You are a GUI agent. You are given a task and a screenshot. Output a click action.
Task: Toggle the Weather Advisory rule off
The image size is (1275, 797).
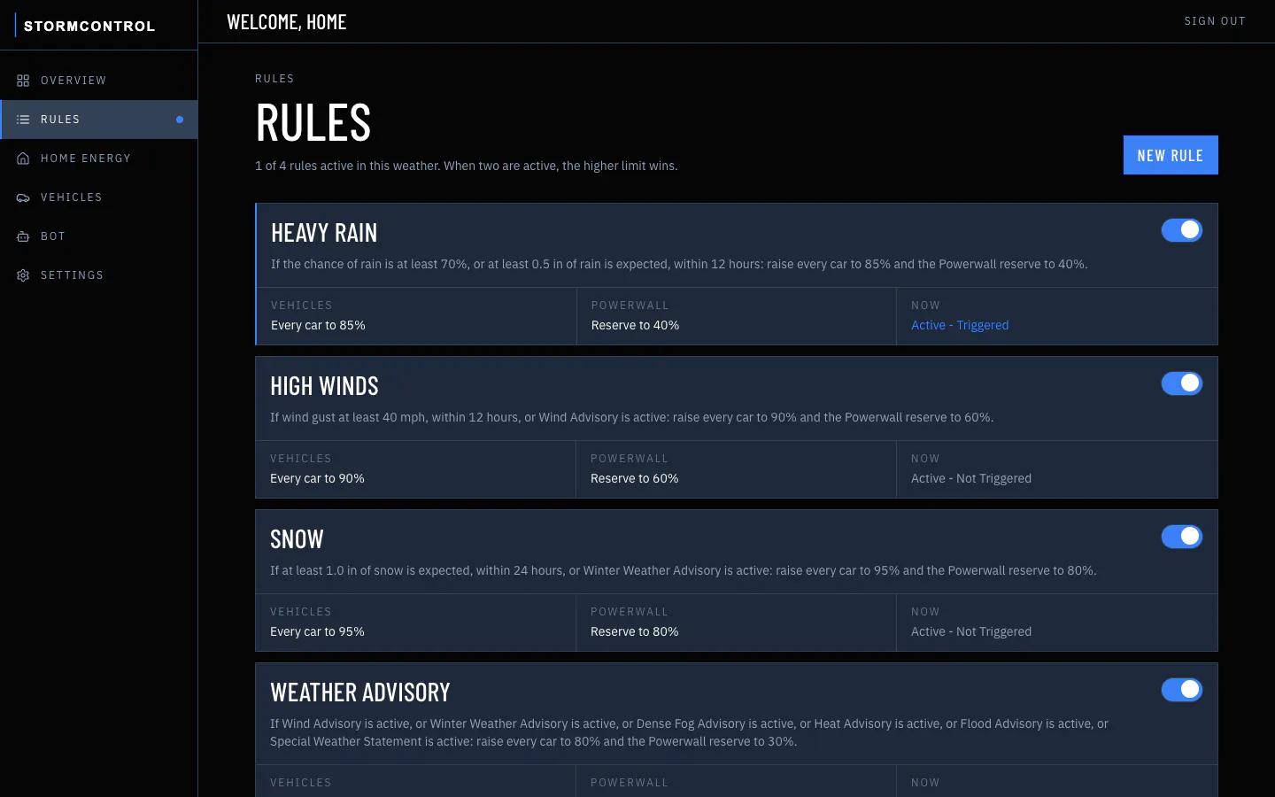point(1182,690)
